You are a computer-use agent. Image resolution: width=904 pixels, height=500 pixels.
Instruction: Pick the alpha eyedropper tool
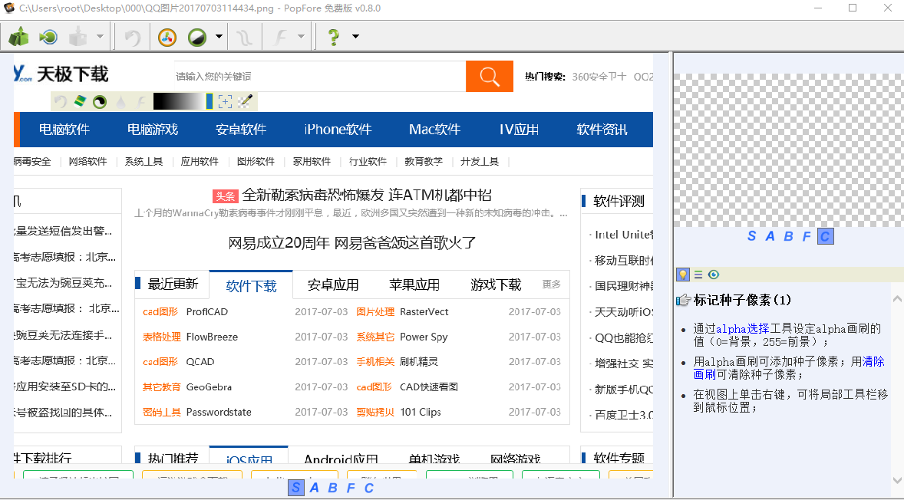(x=246, y=102)
